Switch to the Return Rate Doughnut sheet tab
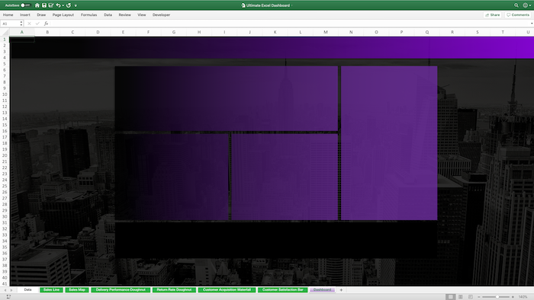Image resolution: width=534 pixels, height=300 pixels. click(174, 290)
